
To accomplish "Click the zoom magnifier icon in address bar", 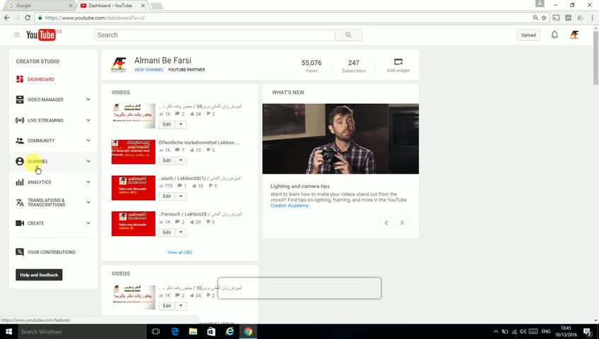I will point(535,18).
